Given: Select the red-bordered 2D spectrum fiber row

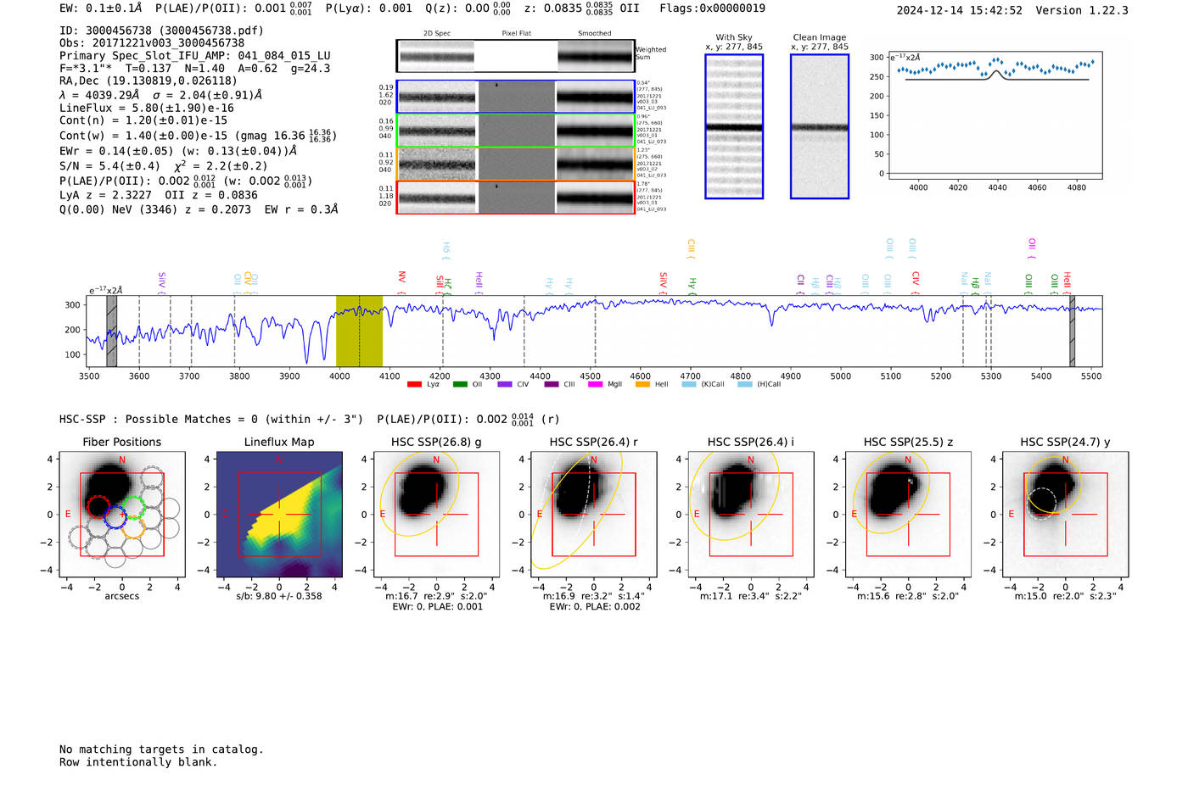Looking at the screenshot, I should pos(516,198).
